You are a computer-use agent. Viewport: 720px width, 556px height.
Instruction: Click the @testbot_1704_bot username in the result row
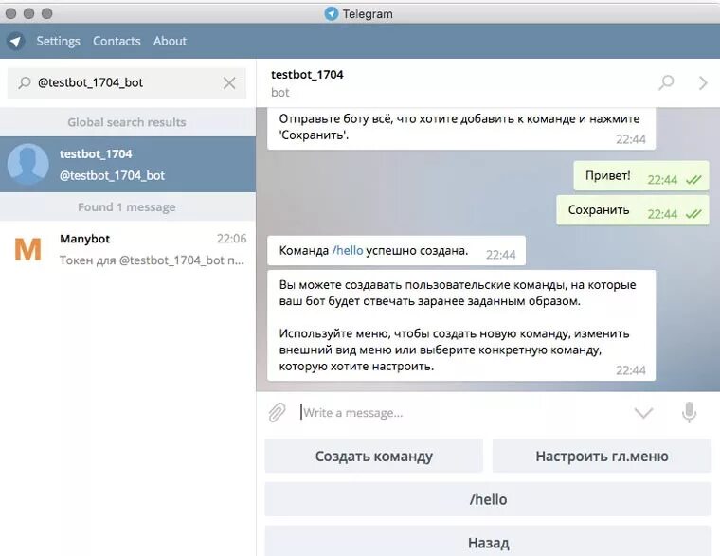(x=112, y=175)
